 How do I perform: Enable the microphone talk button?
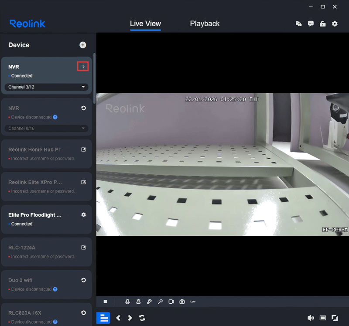click(x=127, y=302)
